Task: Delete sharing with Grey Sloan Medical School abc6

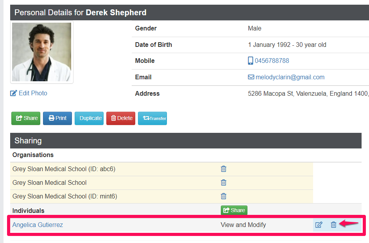Action: [x=224, y=169]
